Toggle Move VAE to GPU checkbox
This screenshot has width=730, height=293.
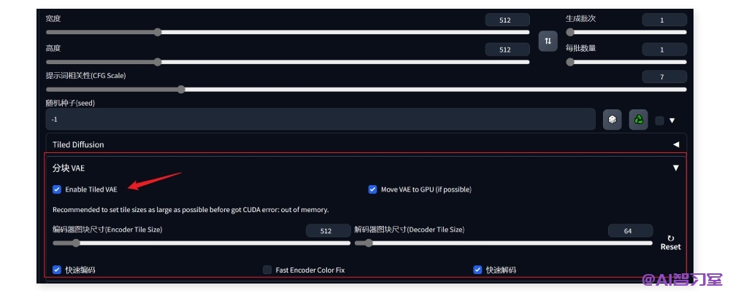[x=372, y=190]
